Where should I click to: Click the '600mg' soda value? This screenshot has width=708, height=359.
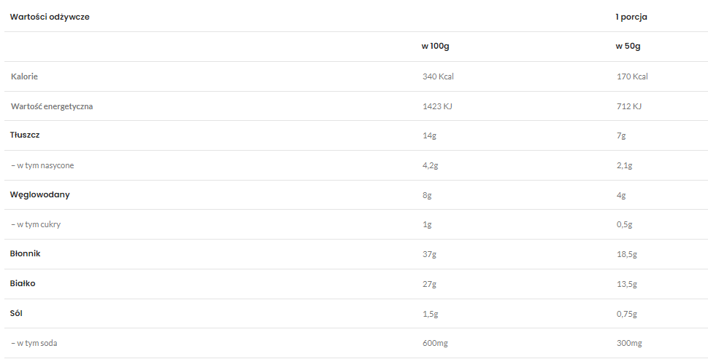pyautogui.click(x=435, y=343)
